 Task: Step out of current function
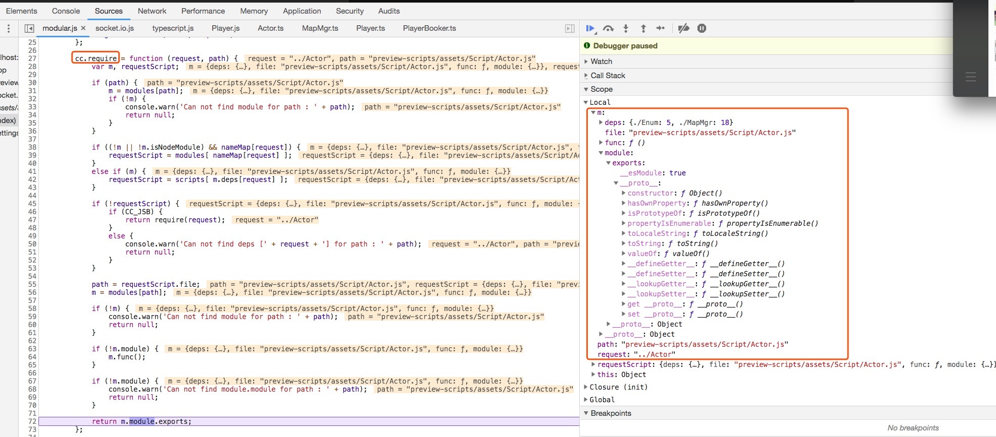[x=643, y=29]
